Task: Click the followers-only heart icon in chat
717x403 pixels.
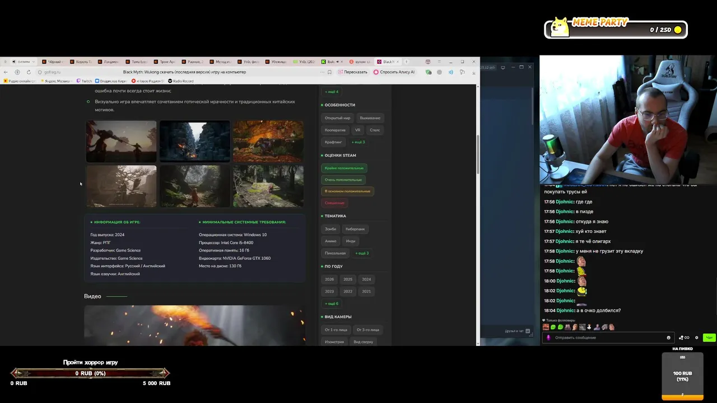Action: click(x=543, y=320)
